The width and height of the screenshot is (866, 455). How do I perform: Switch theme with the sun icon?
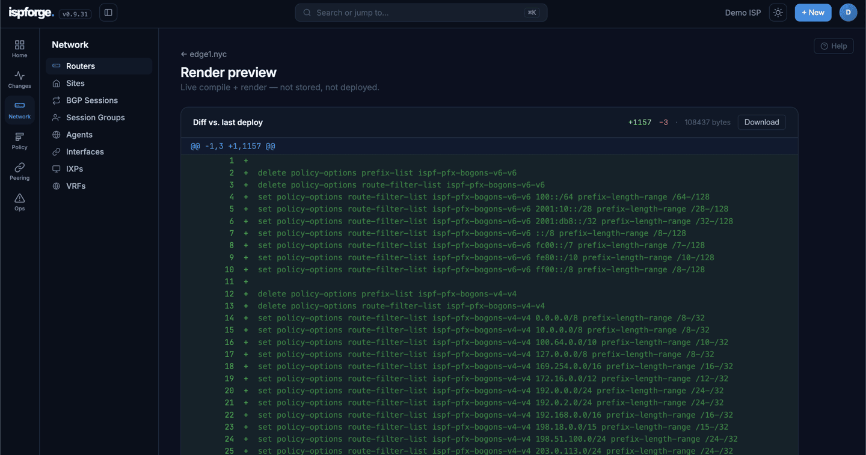778,13
